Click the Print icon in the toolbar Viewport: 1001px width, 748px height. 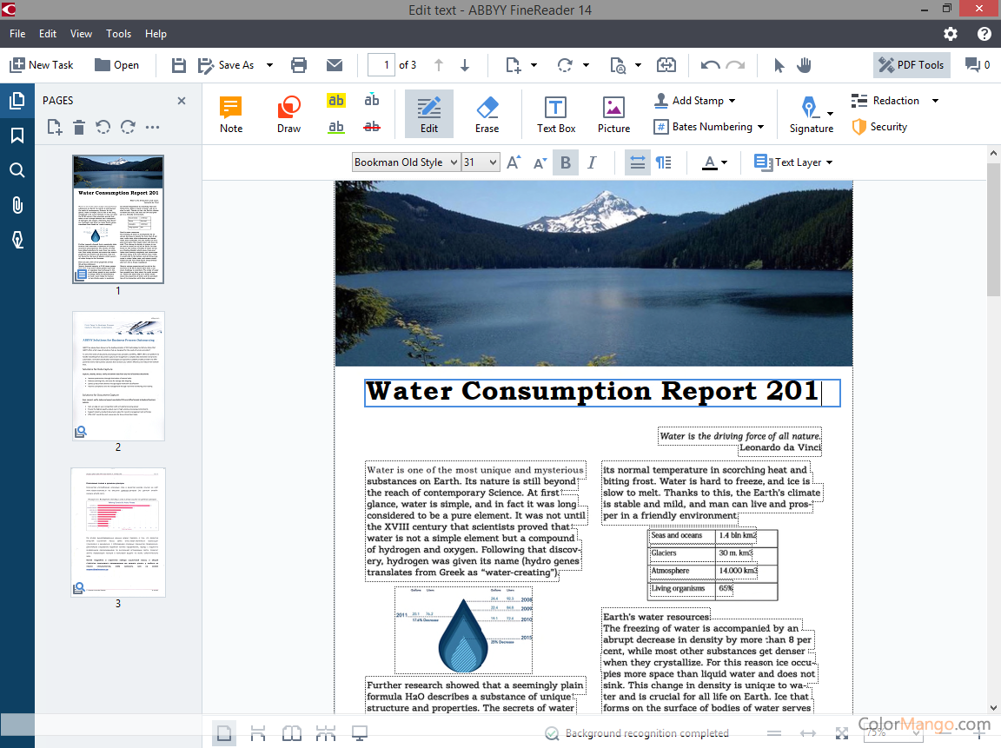click(299, 65)
